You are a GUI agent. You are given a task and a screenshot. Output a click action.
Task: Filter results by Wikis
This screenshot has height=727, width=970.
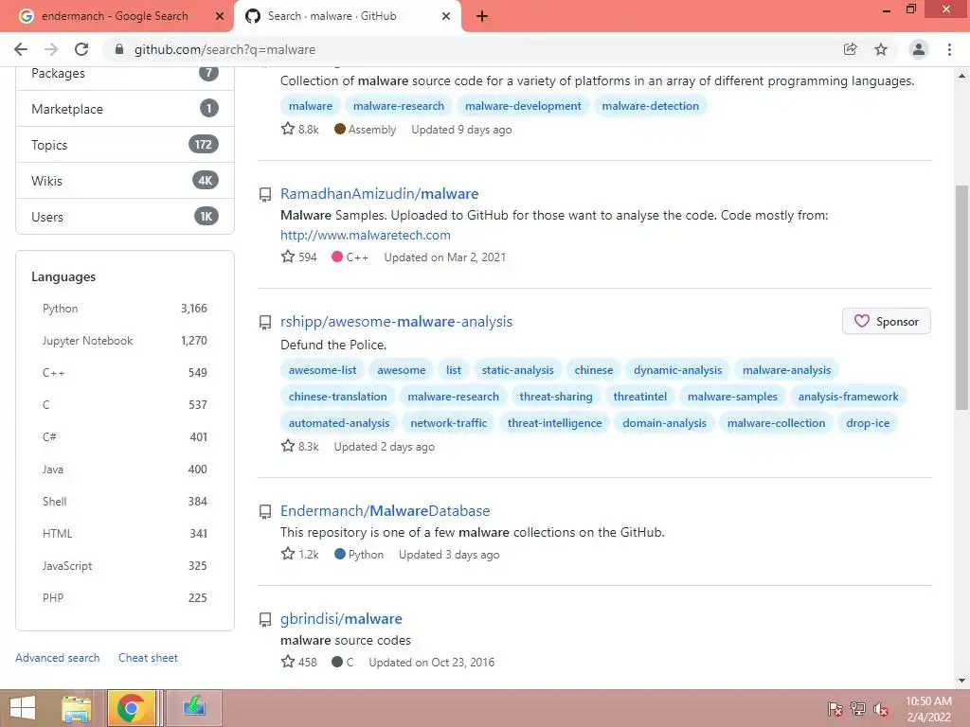125,181
